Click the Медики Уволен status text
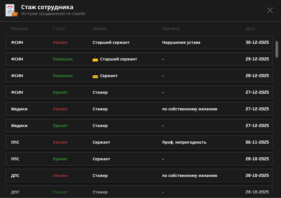281x198 pixels. pos(60,109)
